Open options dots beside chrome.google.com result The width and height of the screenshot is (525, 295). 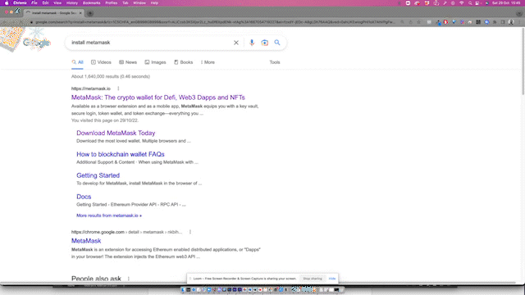tap(190, 232)
